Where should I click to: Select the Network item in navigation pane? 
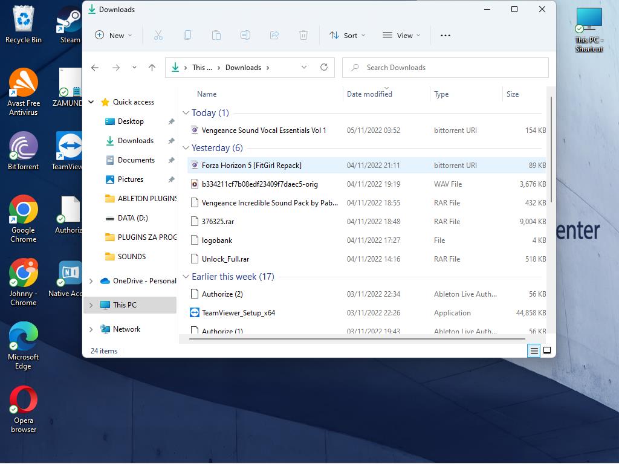pos(126,329)
